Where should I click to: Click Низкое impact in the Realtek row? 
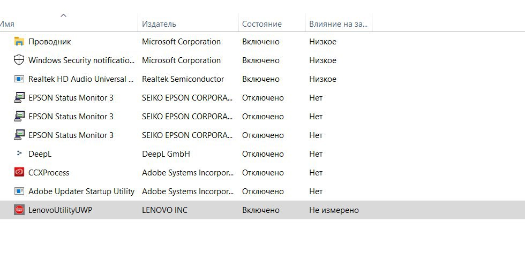[x=322, y=79]
